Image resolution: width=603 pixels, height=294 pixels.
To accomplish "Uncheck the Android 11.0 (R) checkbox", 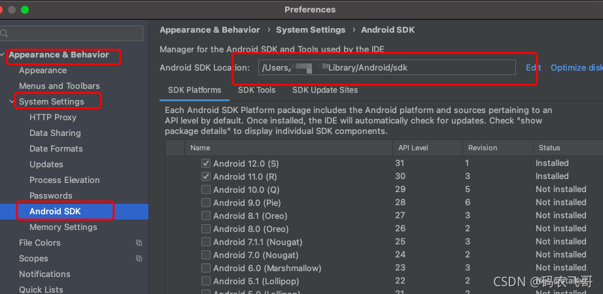I will coord(206,176).
